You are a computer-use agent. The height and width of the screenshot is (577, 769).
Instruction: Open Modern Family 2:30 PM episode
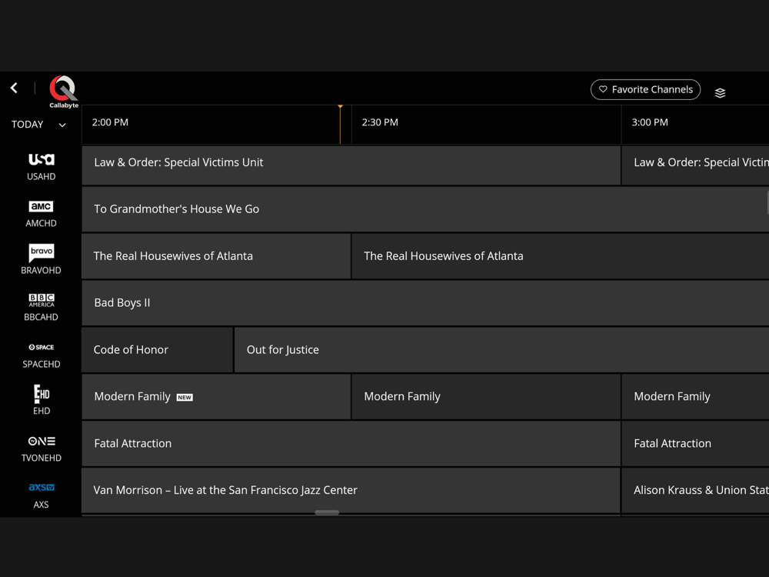click(486, 396)
